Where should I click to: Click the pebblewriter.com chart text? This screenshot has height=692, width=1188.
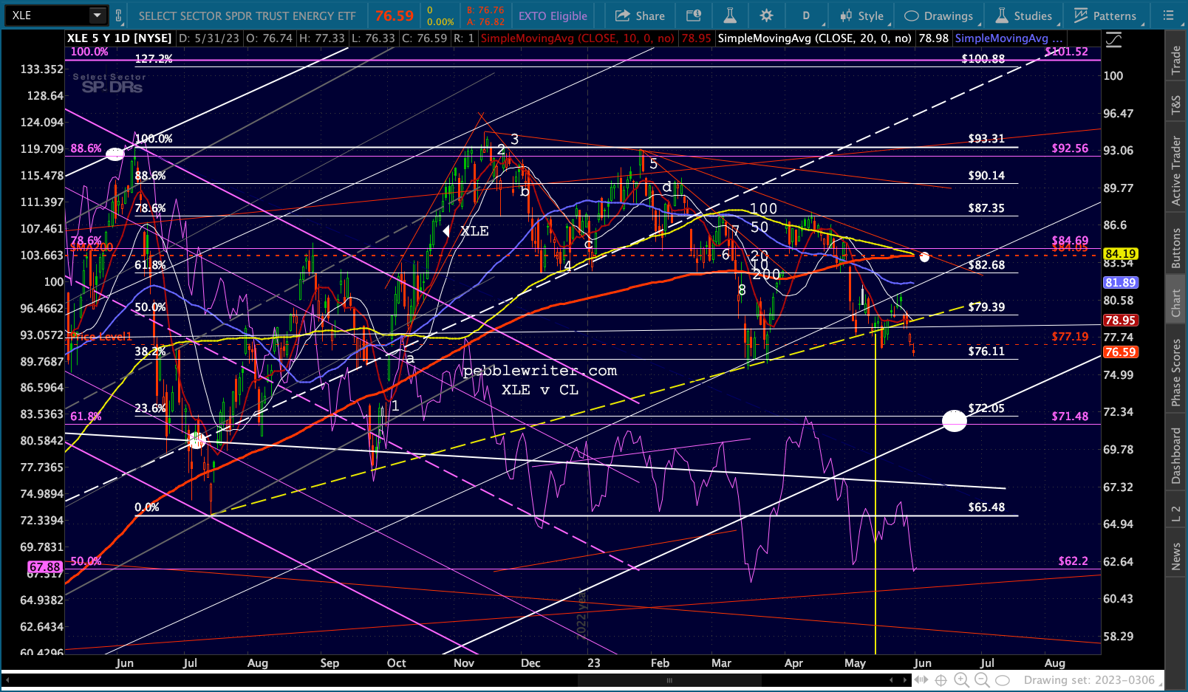540,371
